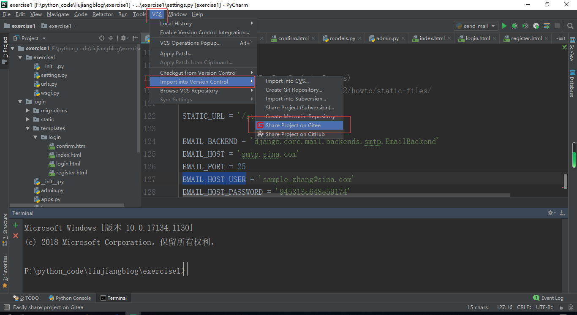Open the SciView side panel
This screenshot has height=315, width=577.
pyautogui.click(x=572, y=49)
